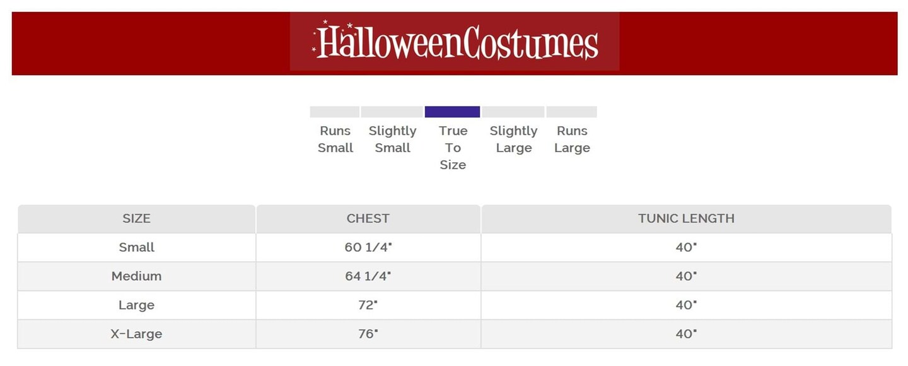Select the Small size row

(x=136, y=247)
